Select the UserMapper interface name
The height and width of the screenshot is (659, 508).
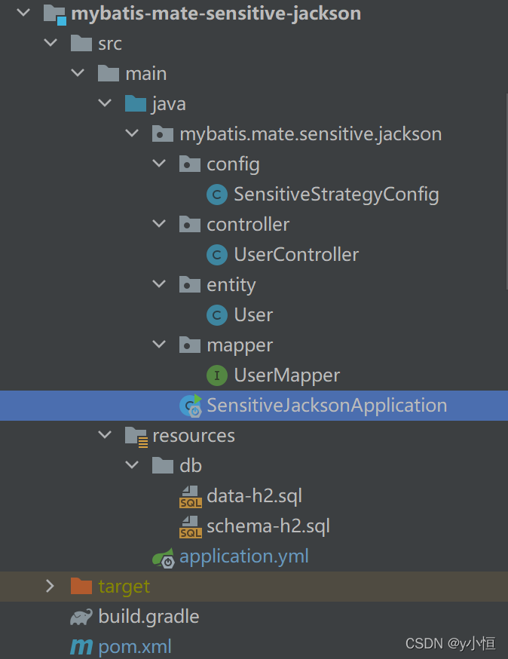286,375
